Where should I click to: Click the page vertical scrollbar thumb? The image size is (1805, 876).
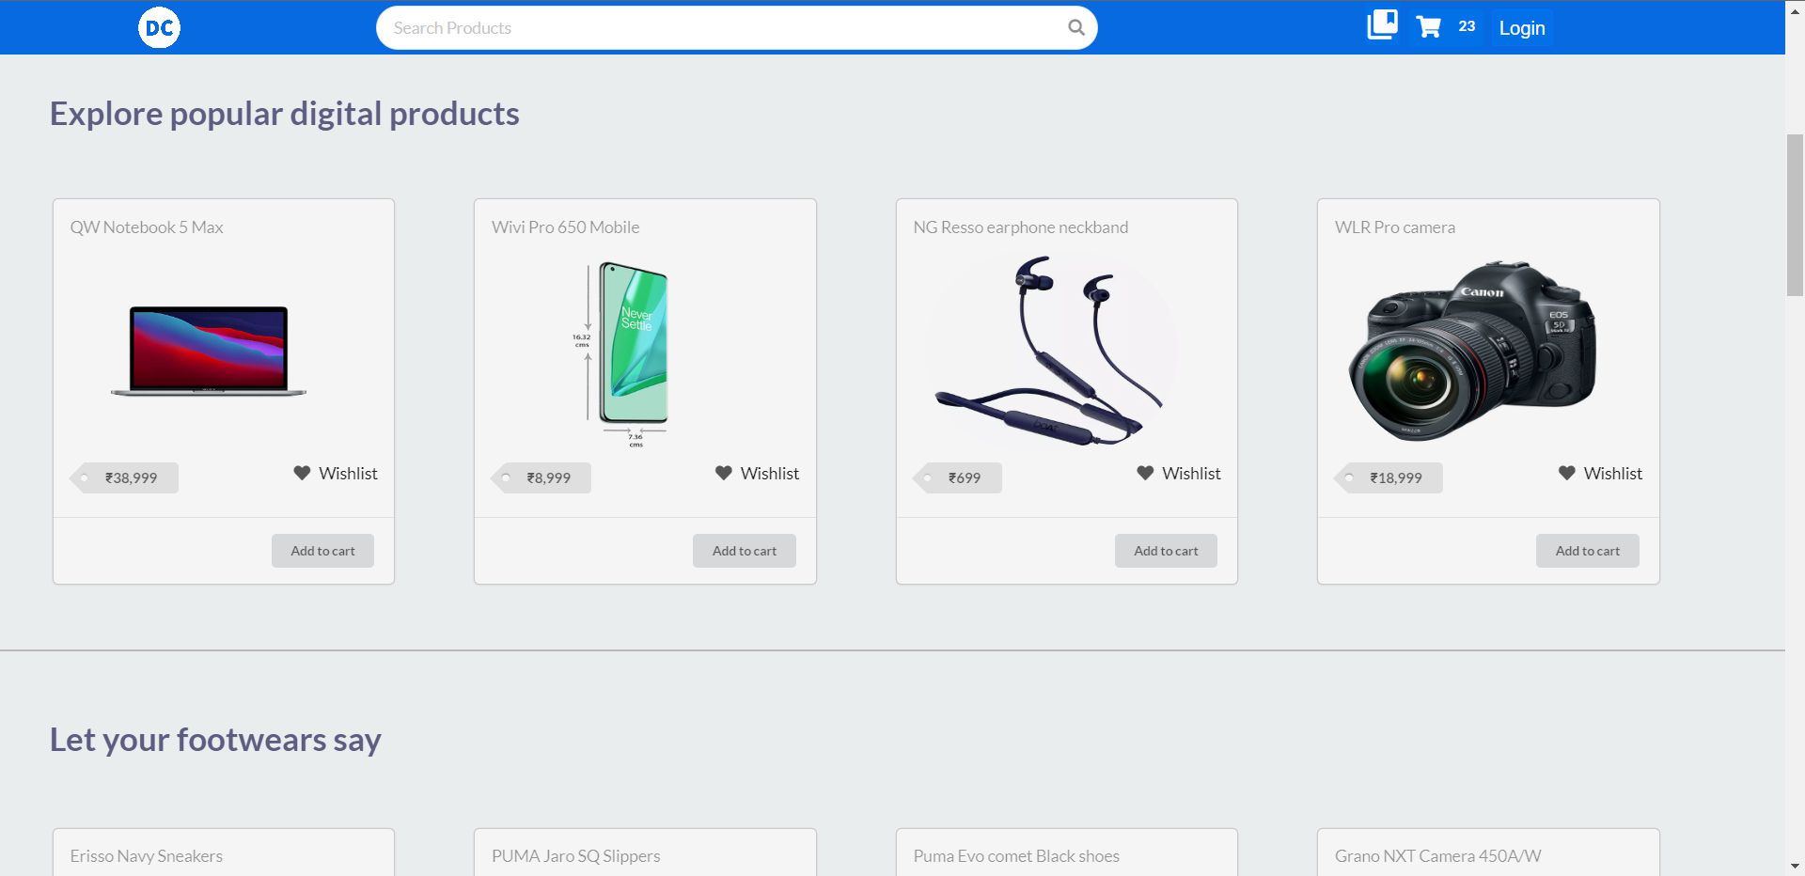(1795, 215)
